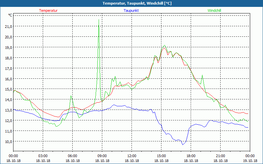The height and width of the screenshot is (164, 263).
Task: Click the °C unit label on the y-axis
Action: coord(10,15)
